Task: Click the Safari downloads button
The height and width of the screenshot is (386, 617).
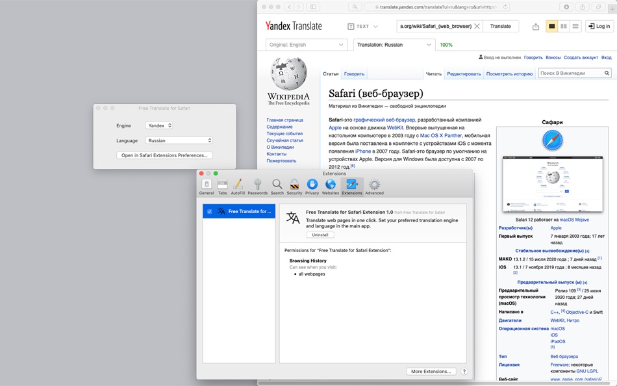Action: [x=566, y=6]
